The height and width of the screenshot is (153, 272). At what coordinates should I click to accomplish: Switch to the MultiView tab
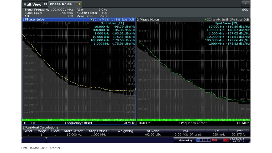[x=32, y=4]
